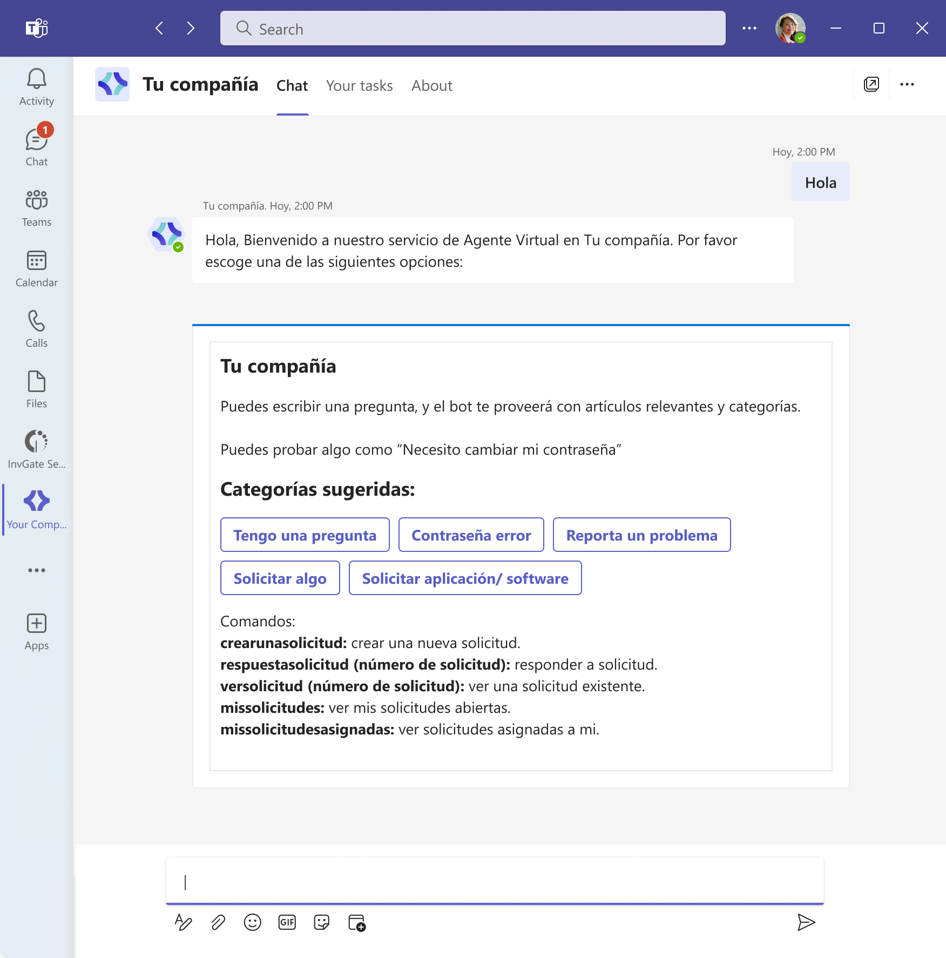Screen dimensions: 946x958
Task: Switch to the Your tasks tab
Action: pos(359,85)
